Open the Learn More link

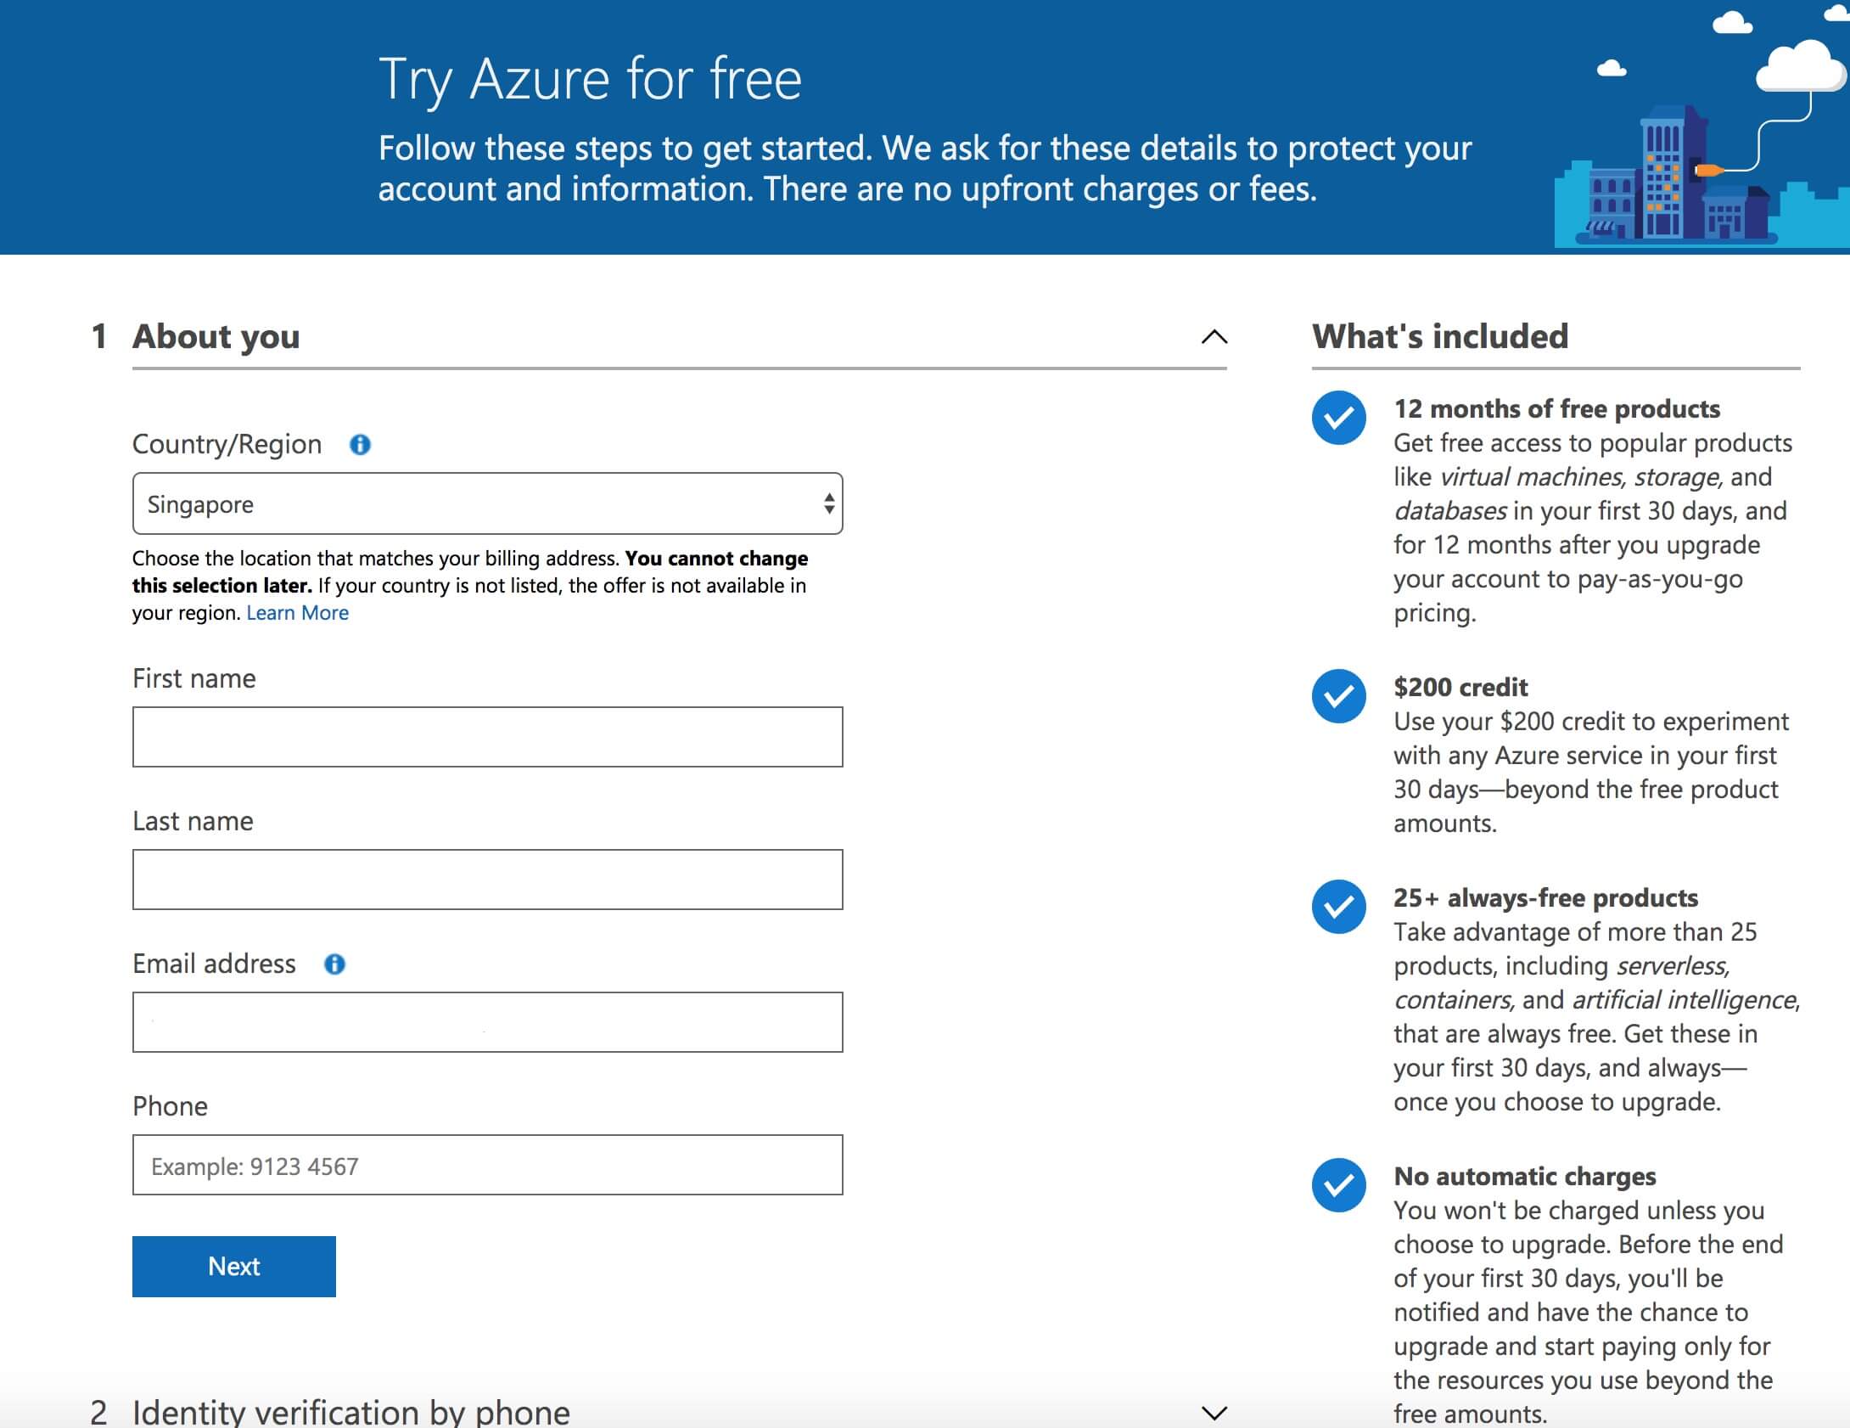[x=297, y=613]
